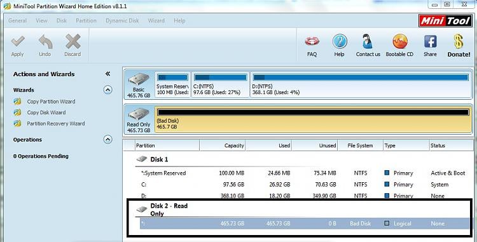Click the Disk 1 drive icon in list
The height and width of the screenshot is (242, 477).
pos(141,159)
